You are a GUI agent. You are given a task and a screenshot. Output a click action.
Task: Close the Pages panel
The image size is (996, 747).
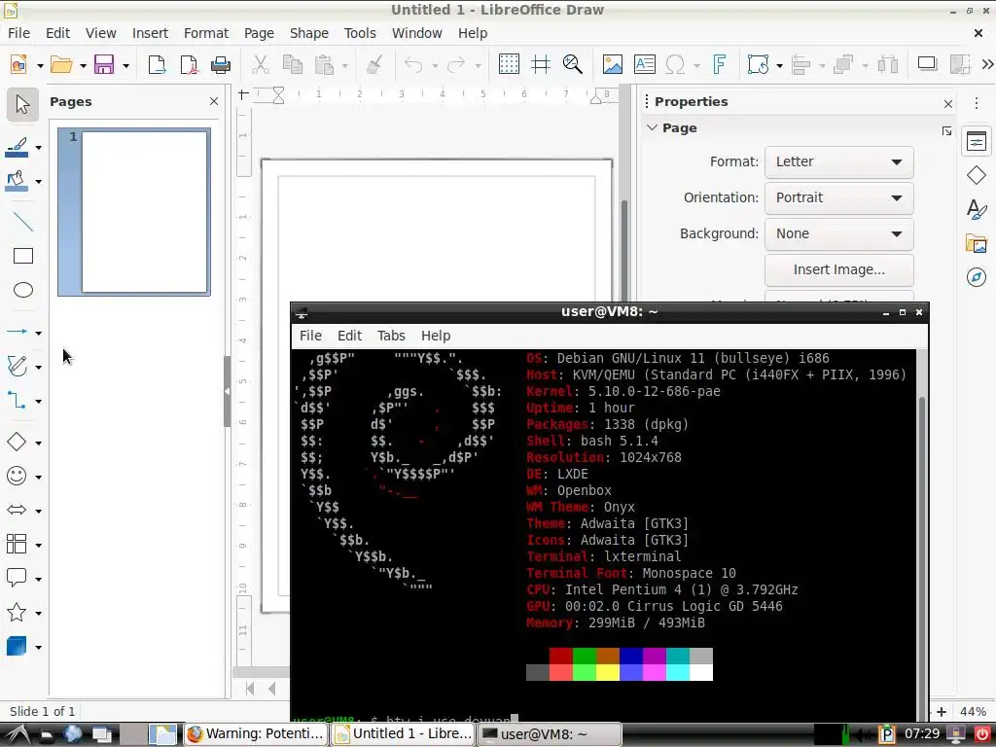[x=214, y=101]
